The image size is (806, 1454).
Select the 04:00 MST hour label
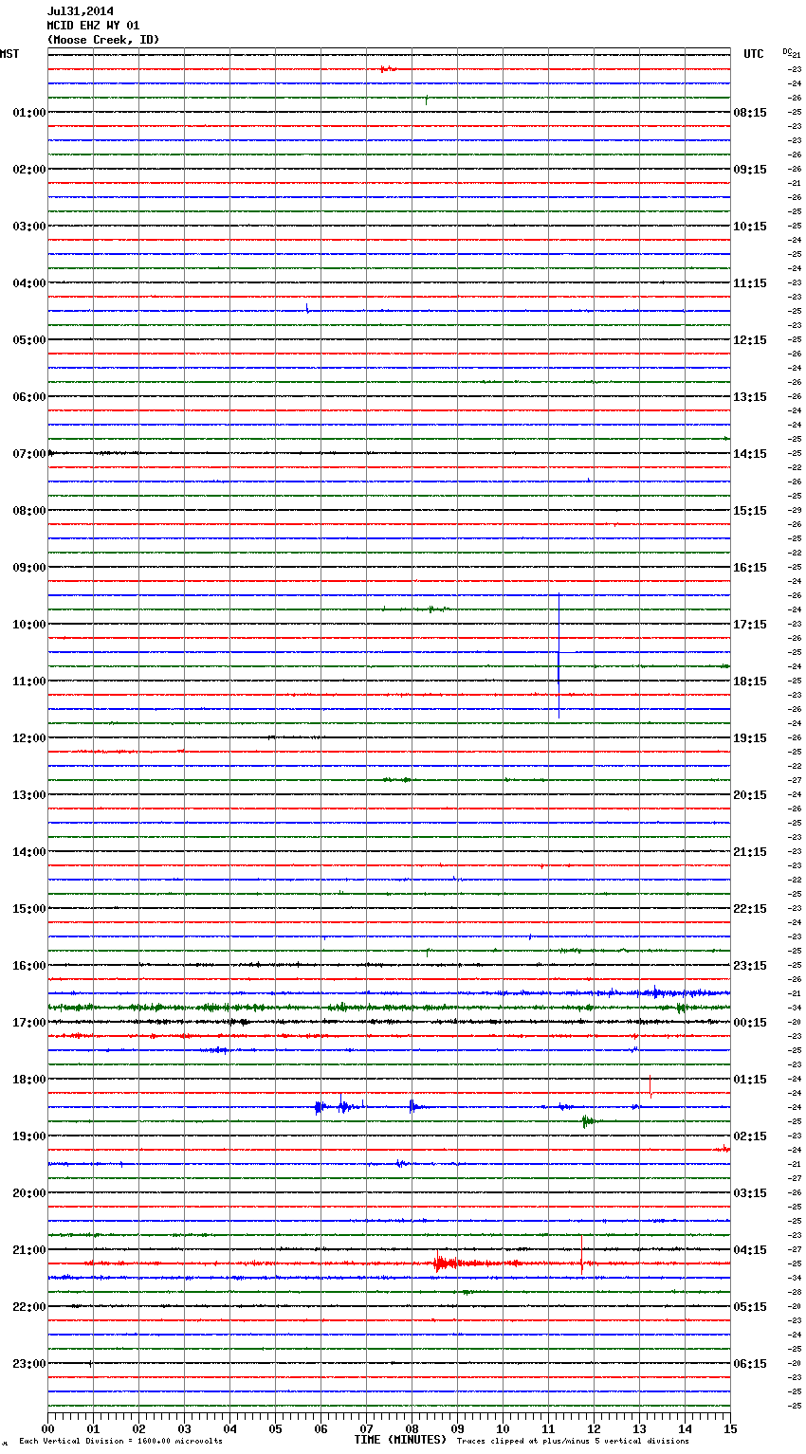[29, 283]
